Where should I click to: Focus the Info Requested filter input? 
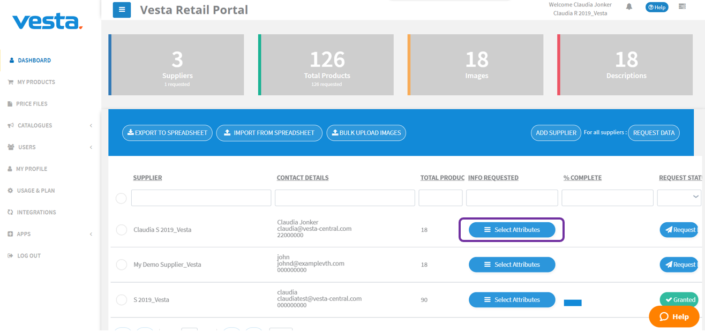[512, 198]
